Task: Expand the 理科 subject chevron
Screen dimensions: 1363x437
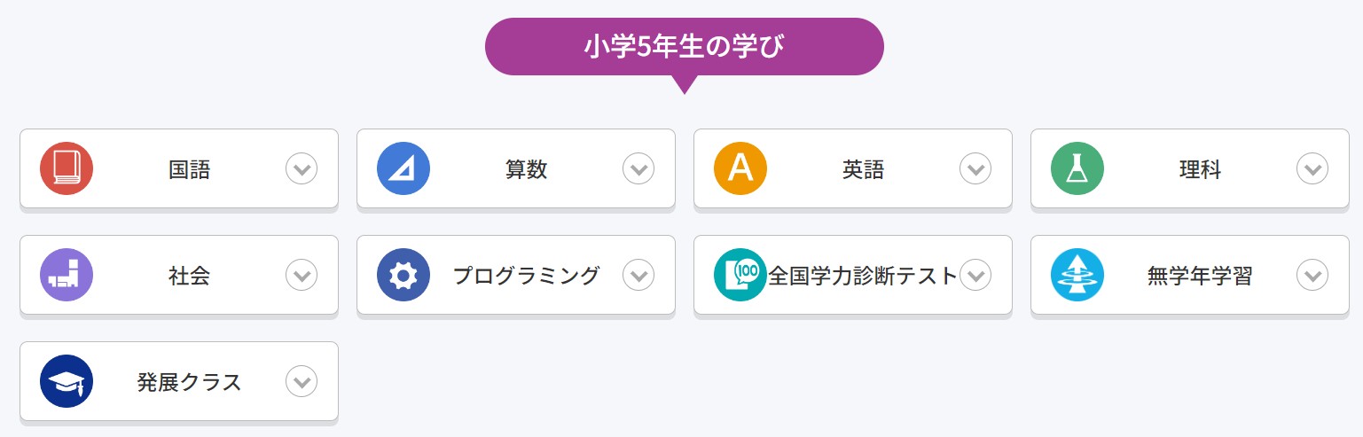Action: pyautogui.click(x=1312, y=168)
